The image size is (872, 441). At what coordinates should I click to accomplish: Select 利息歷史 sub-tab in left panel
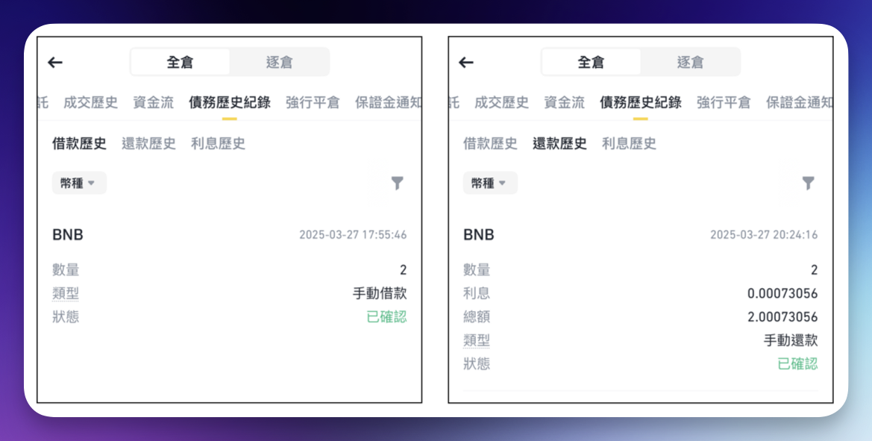click(x=218, y=143)
